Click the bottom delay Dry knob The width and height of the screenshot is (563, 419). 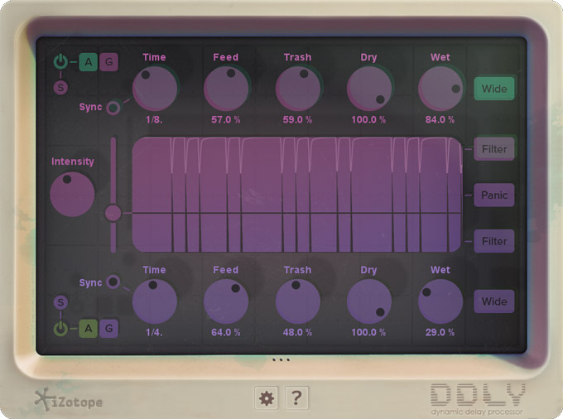(369, 301)
